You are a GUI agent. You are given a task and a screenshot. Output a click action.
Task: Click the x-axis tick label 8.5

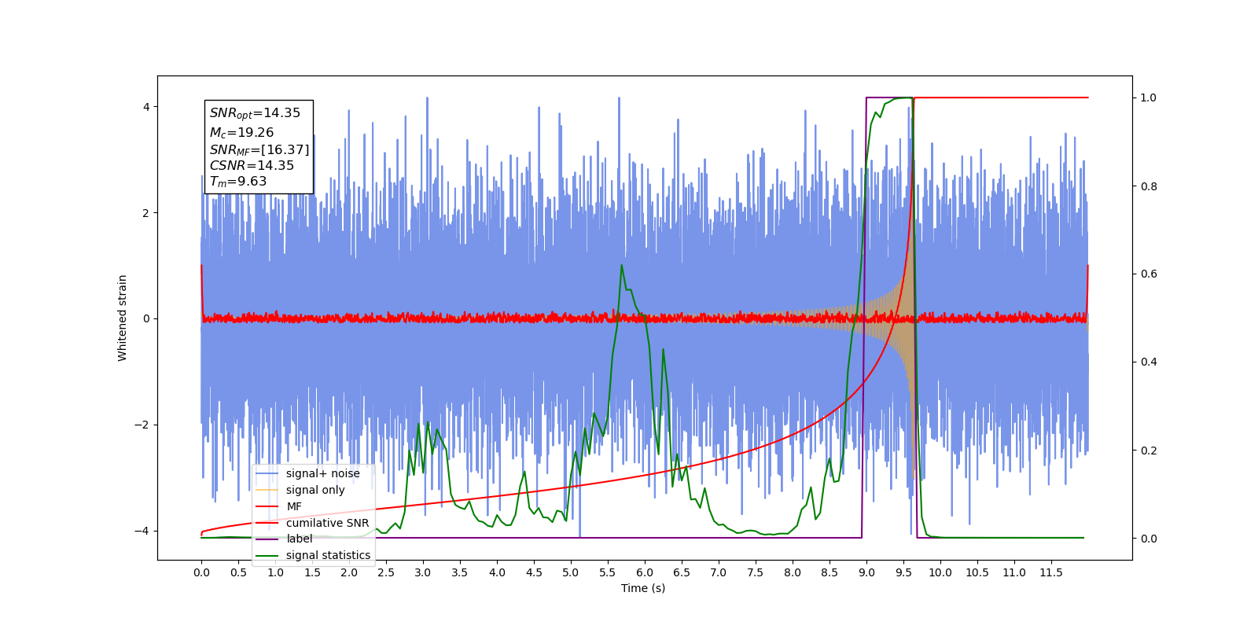coord(829,572)
